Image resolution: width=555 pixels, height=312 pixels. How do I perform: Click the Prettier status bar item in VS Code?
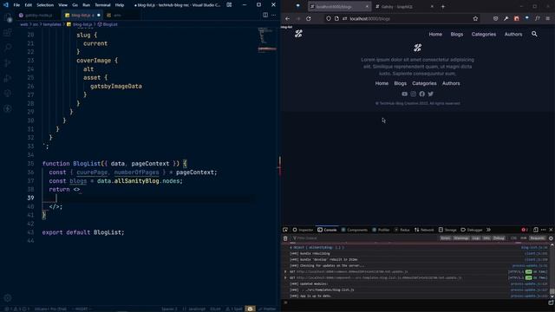pos(267,309)
